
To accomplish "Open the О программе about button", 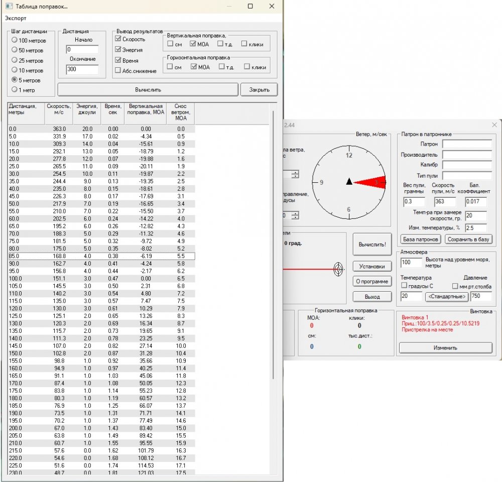I will 372,282.
